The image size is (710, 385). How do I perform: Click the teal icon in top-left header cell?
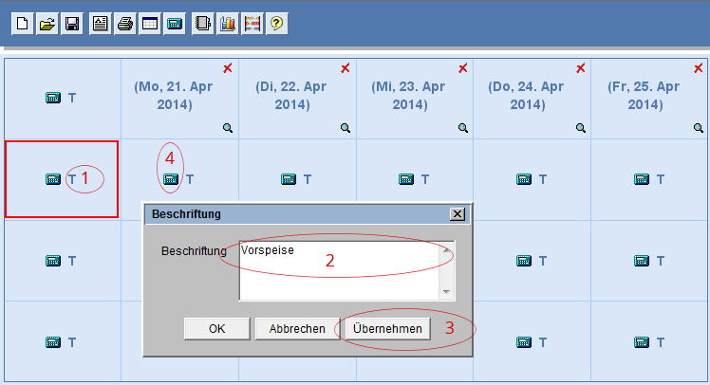[x=53, y=98]
